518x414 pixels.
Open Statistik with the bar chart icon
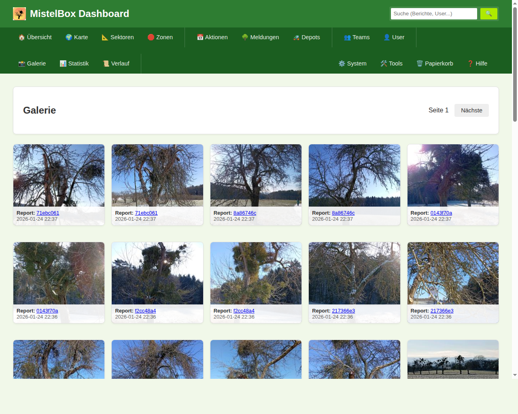[x=63, y=63]
